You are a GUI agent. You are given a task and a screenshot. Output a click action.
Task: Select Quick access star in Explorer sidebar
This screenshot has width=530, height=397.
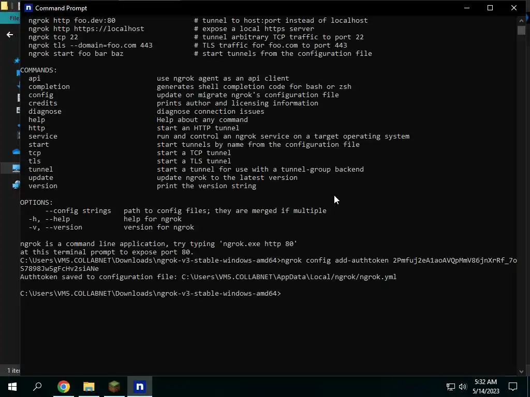click(17, 61)
